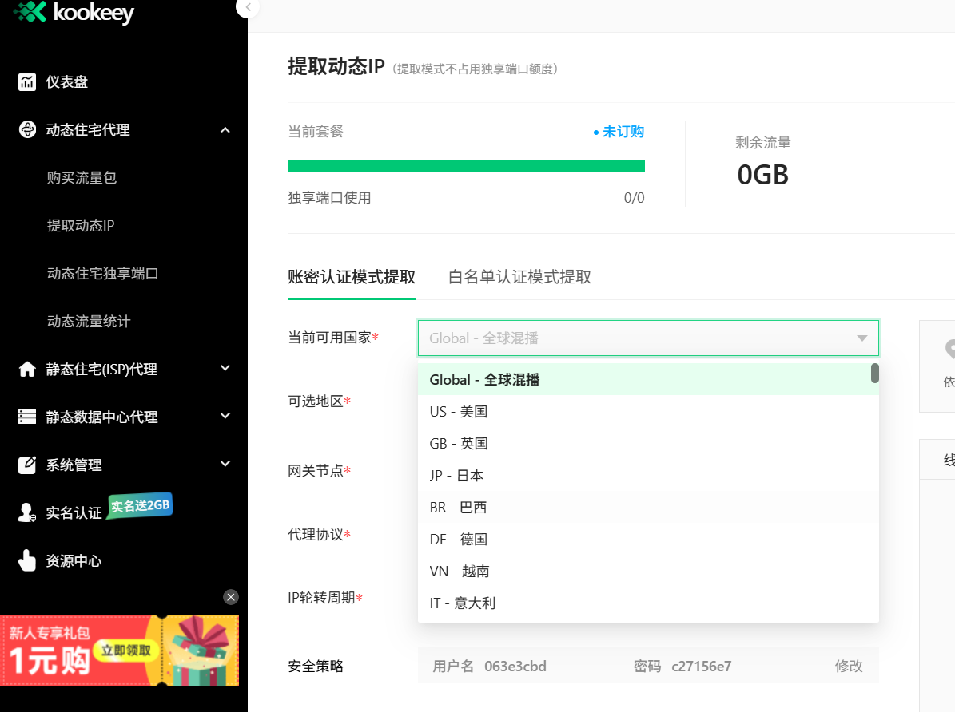Viewport: 955px width, 712px height.
Task: Switch to 账密认证模式提取 tab
Action: [x=352, y=277]
